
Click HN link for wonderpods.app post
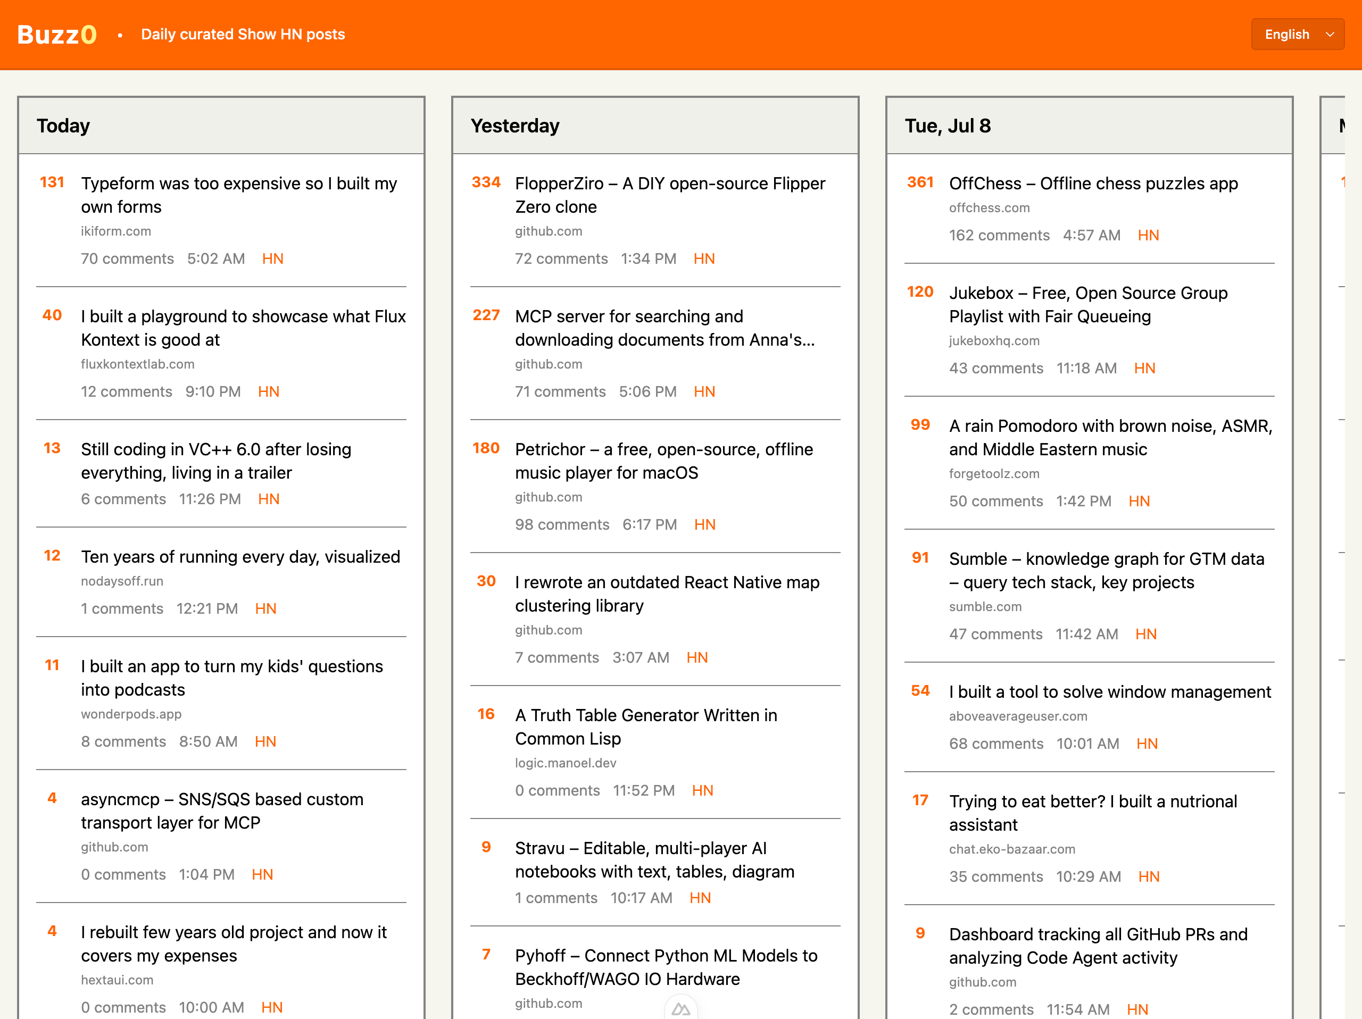[265, 742]
